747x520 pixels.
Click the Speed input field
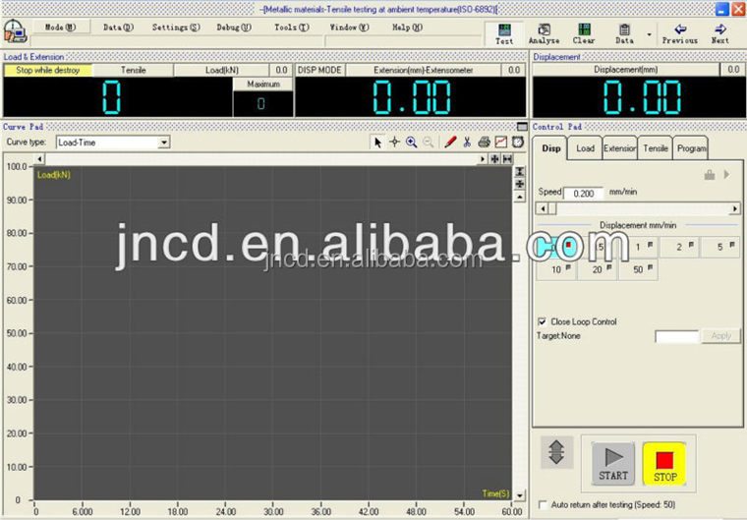pos(584,193)
